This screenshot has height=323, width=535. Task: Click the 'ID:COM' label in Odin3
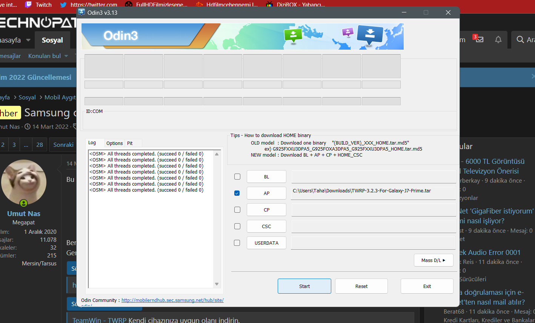coord(94,111)
